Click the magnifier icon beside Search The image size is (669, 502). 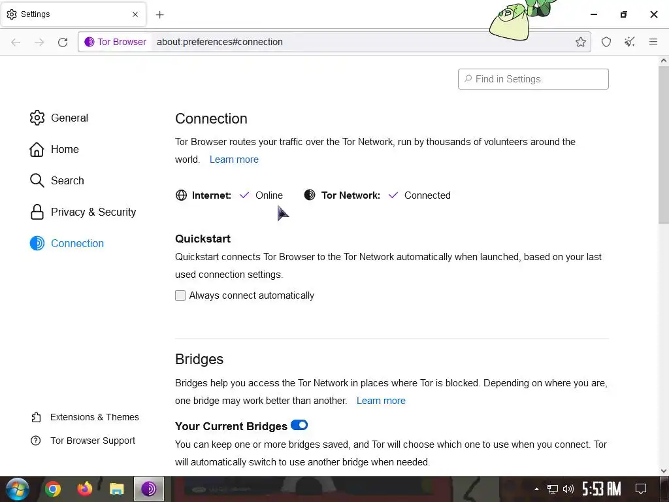click(37, 180)
